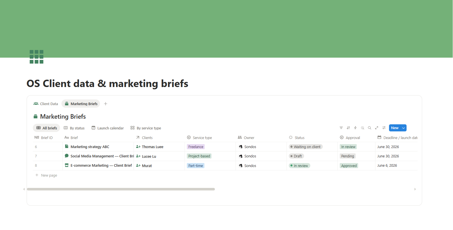Add a new view with plus icon
The width and height of the screenshot is (453, 230).
pos(106,104)
